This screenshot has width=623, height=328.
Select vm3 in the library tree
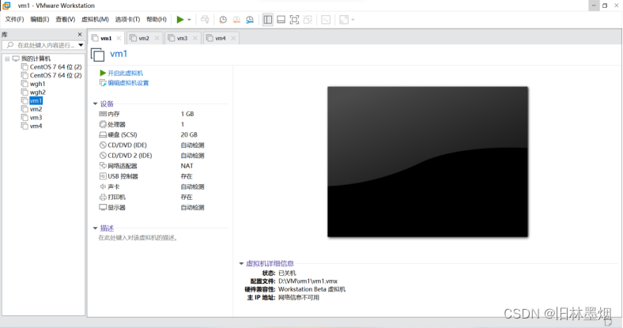(x=36, y=118)
